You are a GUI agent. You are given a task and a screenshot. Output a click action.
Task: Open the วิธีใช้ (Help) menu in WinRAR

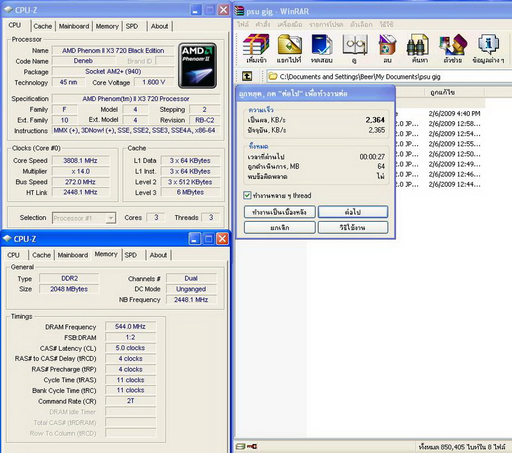[387, 24]
